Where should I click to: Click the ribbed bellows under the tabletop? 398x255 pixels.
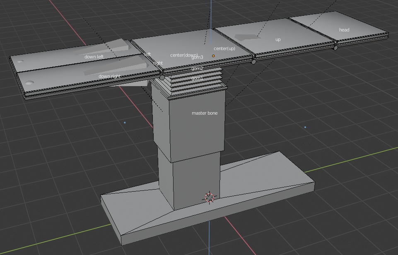click(x=195, y=83)
